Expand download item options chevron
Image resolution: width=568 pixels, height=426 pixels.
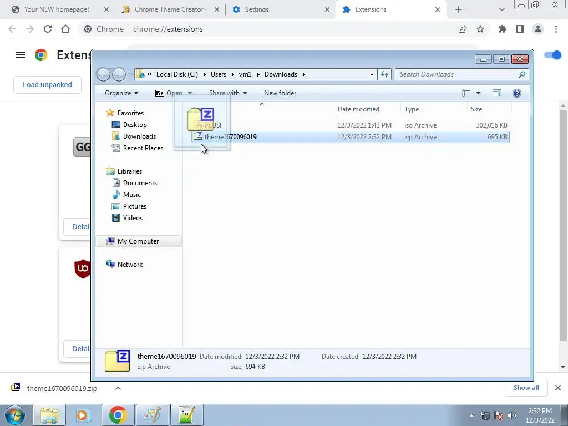[x=118, y=388]
